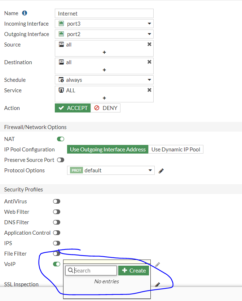Set Action to DENY

[x=106, y=108]
